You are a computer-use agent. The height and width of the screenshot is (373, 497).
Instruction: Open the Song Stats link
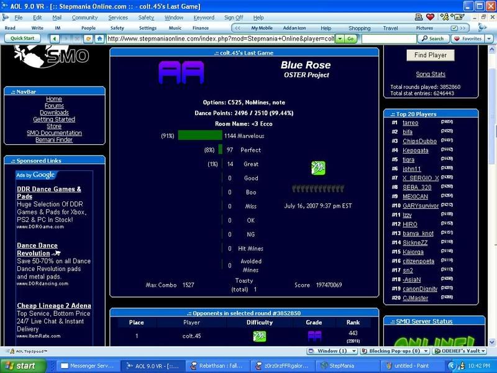pos(431,74)
